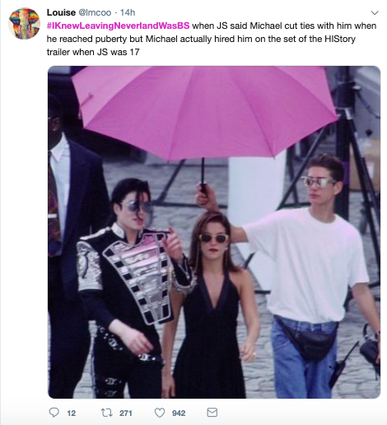This screenshot has height=425, width=387.
Task: Expand the tweet options chevron
Action: (375, 12)
